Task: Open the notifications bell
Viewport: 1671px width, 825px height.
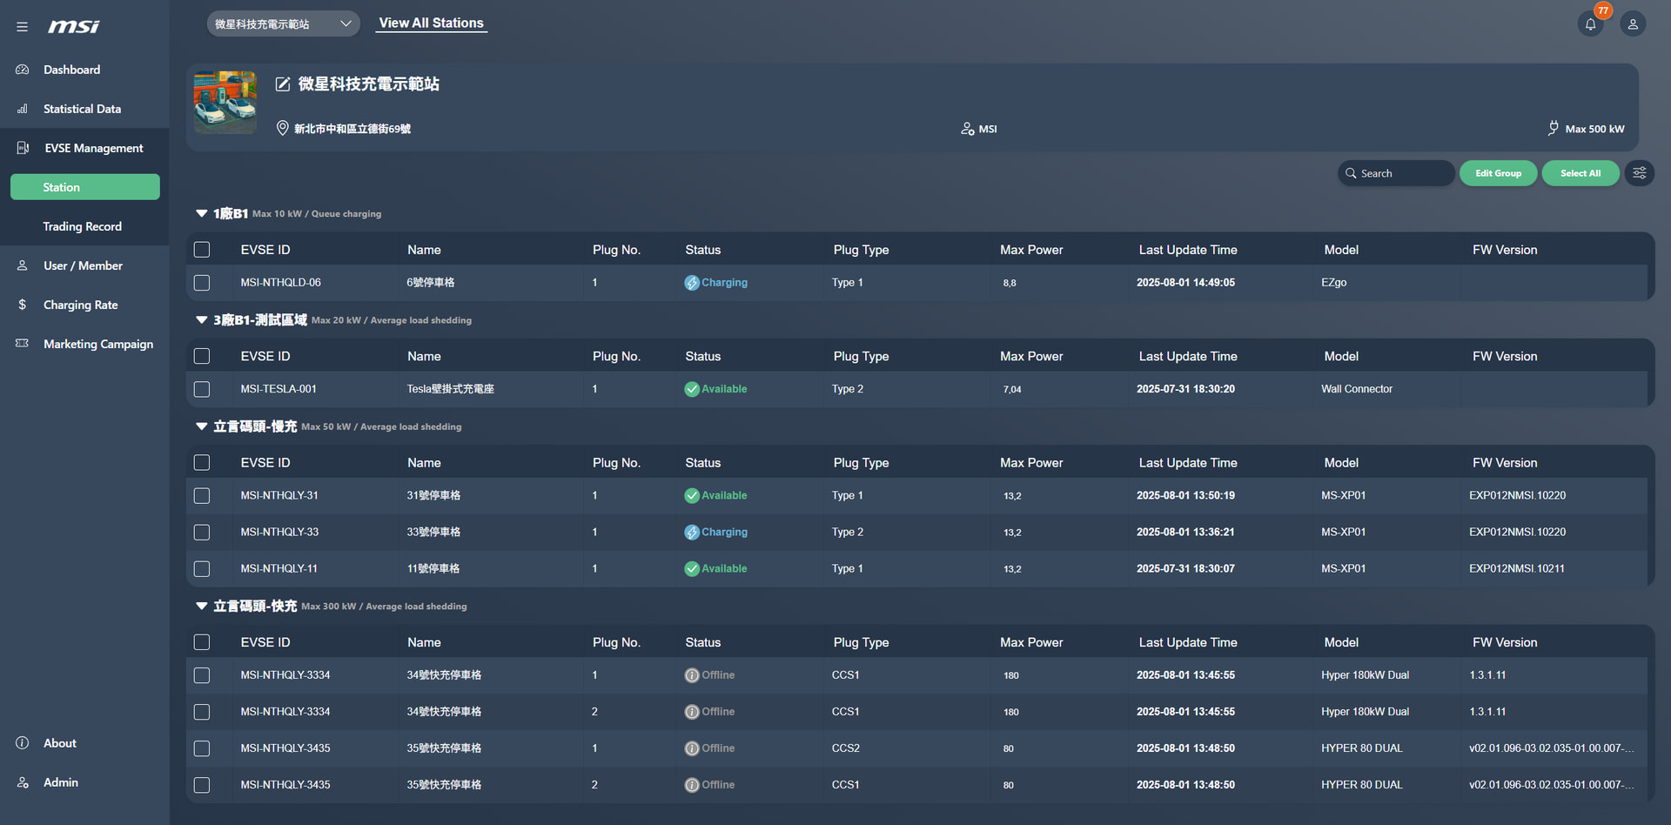Action: coord(1590,24)
